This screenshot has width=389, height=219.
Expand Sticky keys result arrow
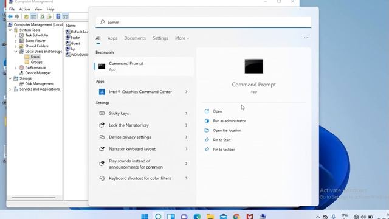click(187, 113)
